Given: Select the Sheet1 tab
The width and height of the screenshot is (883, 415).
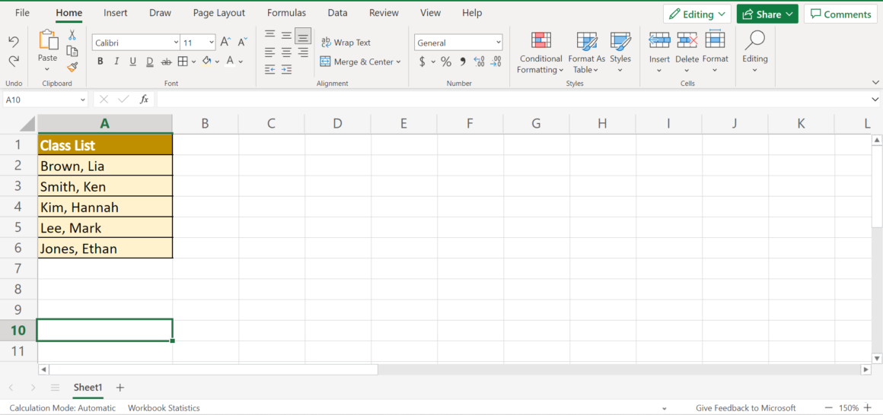Looking at the screenshot, I should 88,388.
